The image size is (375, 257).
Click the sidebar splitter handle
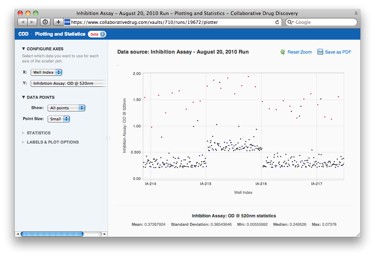(x=108, y=138)
